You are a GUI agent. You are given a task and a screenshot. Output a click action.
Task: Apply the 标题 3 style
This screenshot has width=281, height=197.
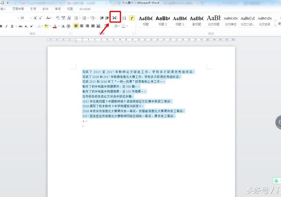pyautogui.click(x=180, y=21)
